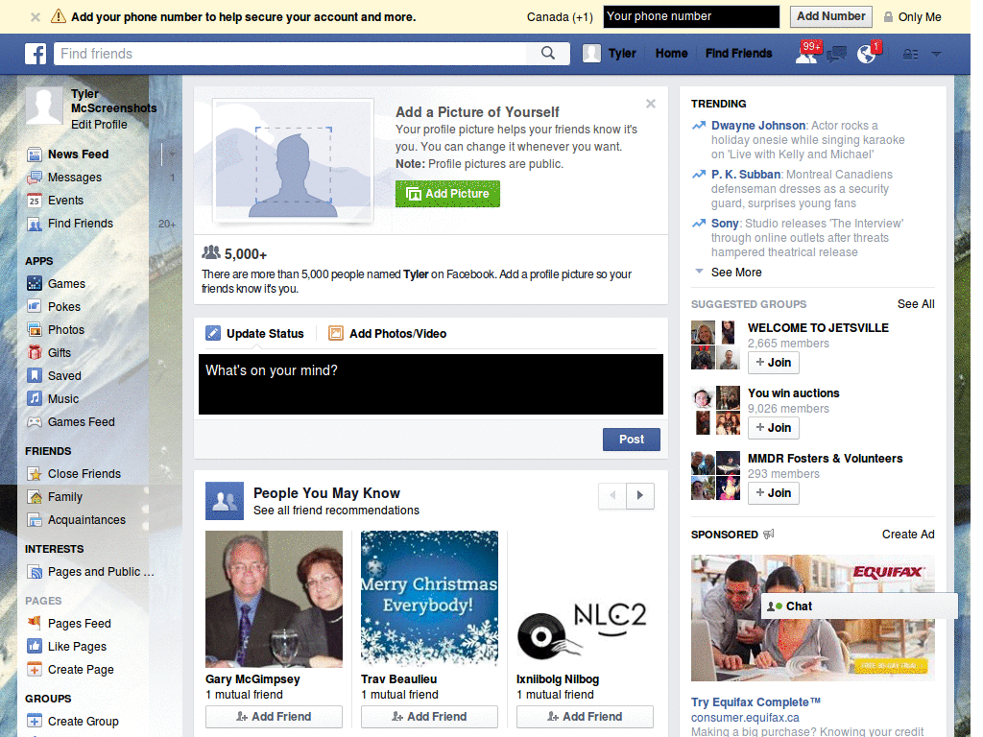Select the Add Photos/Video tab

(388, 333)
